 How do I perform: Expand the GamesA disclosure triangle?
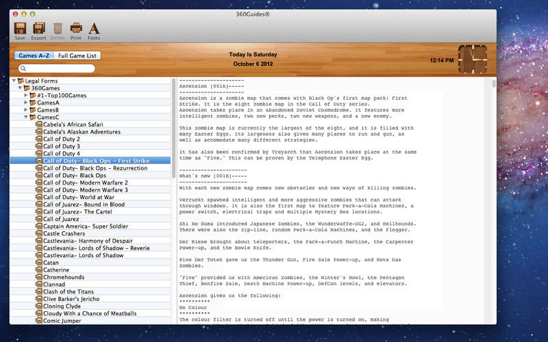point(26,103)
